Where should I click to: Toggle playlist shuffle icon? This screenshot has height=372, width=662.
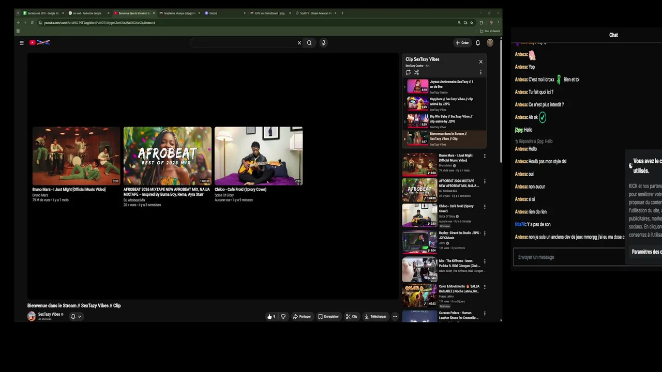click(x=416, y=72)
